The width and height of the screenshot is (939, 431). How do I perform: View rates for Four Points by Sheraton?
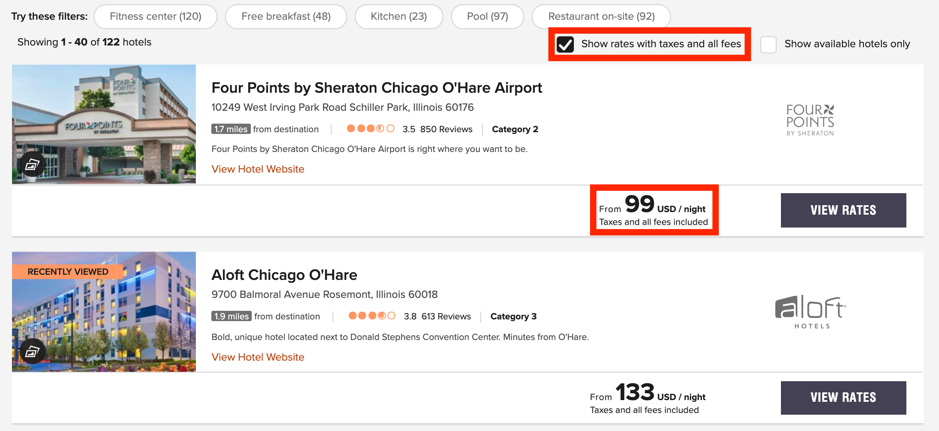844,210
